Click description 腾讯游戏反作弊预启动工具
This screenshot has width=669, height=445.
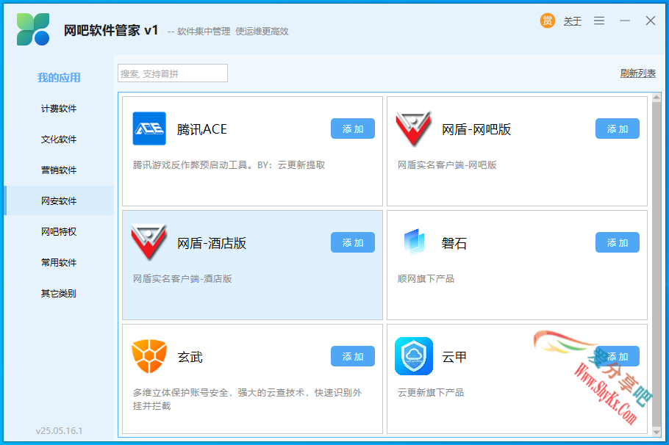[229, 165]
